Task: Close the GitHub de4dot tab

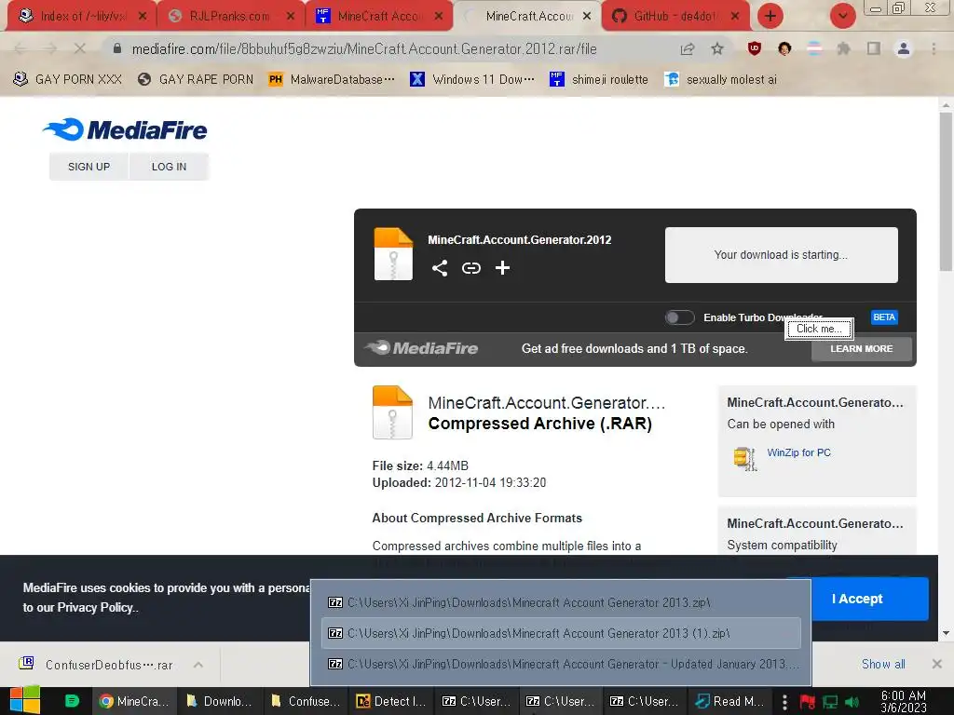Action: pyautogui.click(x=735, y=17)
